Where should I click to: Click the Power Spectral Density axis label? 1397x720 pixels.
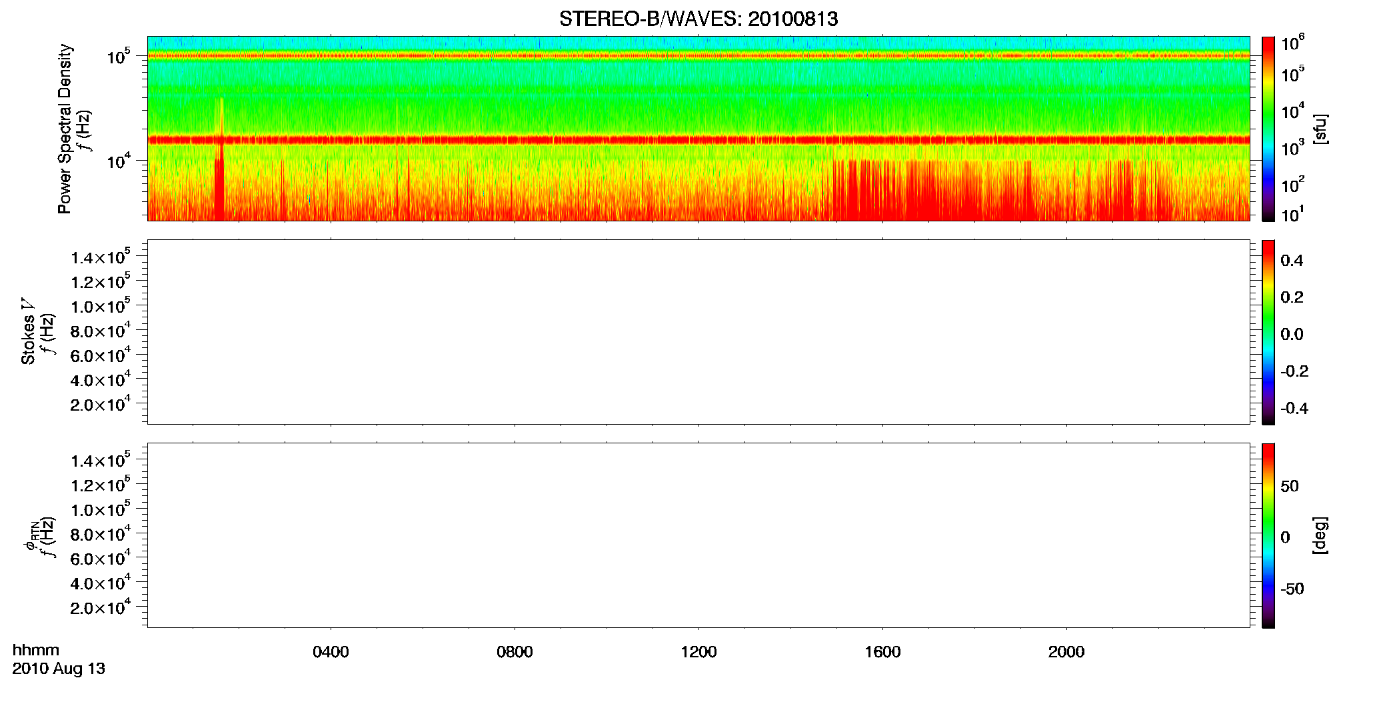pos(65,129)
